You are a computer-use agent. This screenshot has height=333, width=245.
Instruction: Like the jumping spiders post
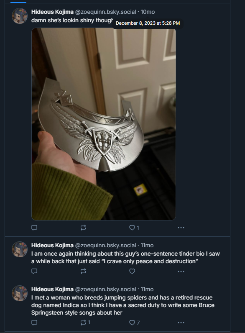(x=134, y=323)
